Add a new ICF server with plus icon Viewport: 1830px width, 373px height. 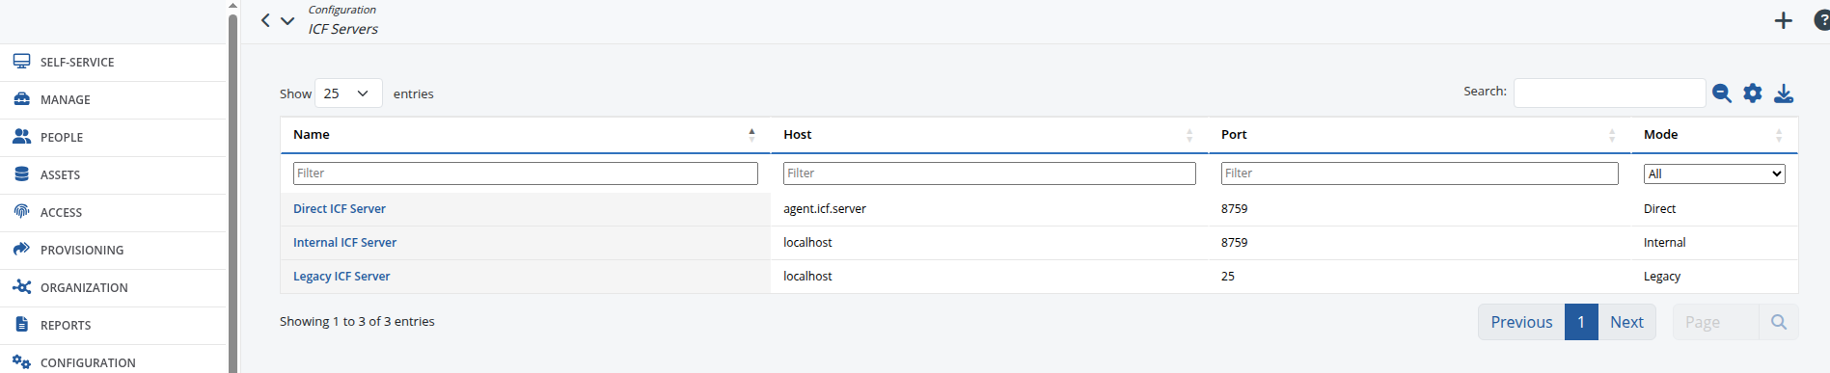click(x=1783, y=20)
